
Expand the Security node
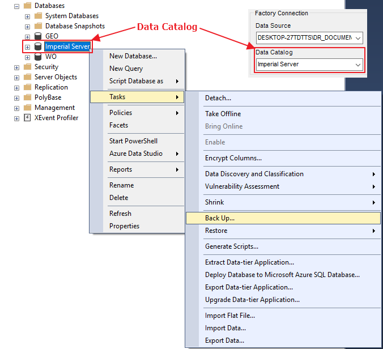(x=16, y=67)
